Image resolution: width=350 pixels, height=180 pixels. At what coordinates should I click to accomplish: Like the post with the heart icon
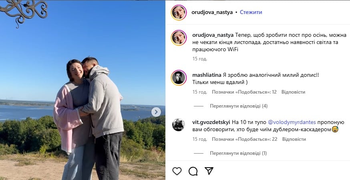[x=177, y=171]
